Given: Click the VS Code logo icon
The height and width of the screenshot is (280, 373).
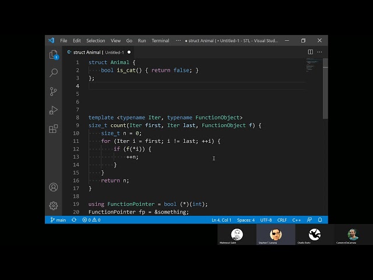Looking at the screenshot, I should [x=51, y=40].
